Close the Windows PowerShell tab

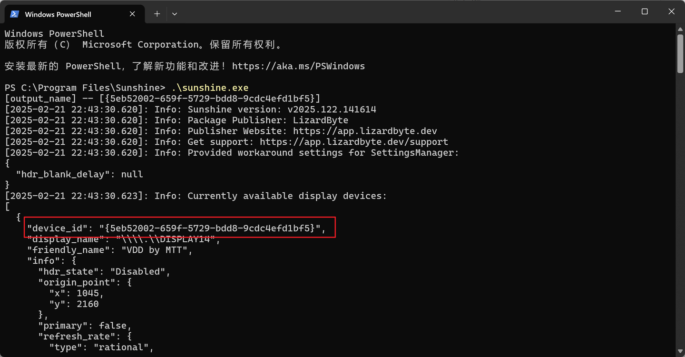coord(133,14)
